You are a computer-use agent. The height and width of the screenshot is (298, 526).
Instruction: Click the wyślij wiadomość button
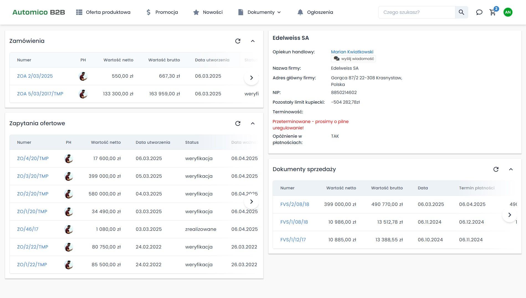click(x=353, y=59)
